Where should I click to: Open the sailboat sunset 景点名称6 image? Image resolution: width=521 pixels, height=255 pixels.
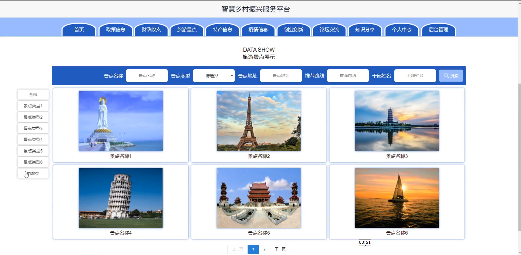pyautogui.click(x=397, y=198)
